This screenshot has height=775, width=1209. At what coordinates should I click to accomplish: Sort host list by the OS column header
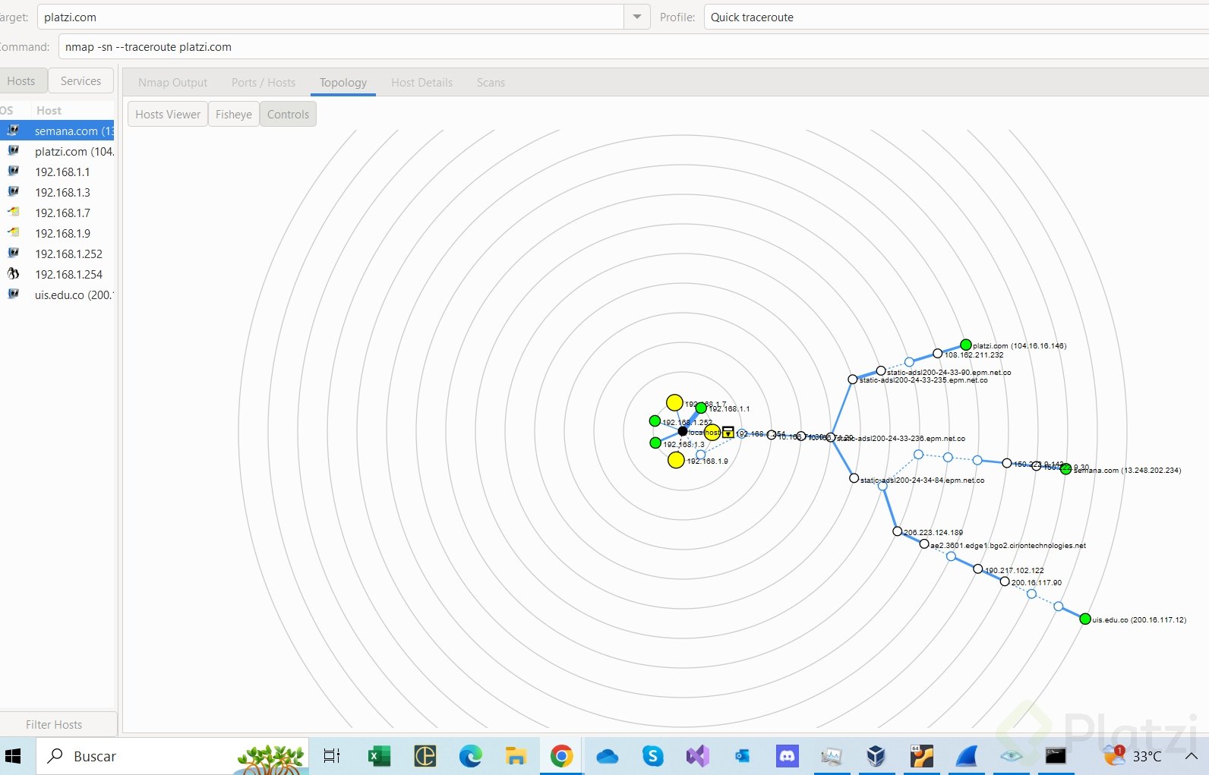click(x=8, y=110)
